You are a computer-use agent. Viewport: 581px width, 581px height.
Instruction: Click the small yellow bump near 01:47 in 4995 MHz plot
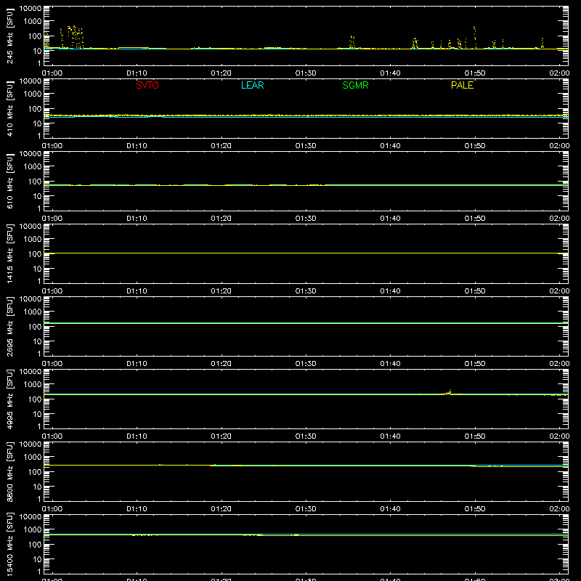[x=448, y=392]
